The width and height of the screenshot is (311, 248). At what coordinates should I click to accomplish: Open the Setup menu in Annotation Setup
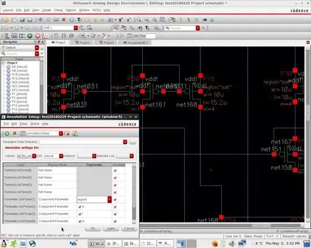(x=24, y=123)
